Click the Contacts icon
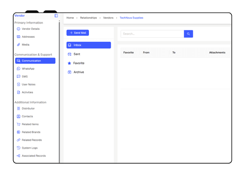Image resolution: width=245 pixels, height=174 pixels. (19, 116)
